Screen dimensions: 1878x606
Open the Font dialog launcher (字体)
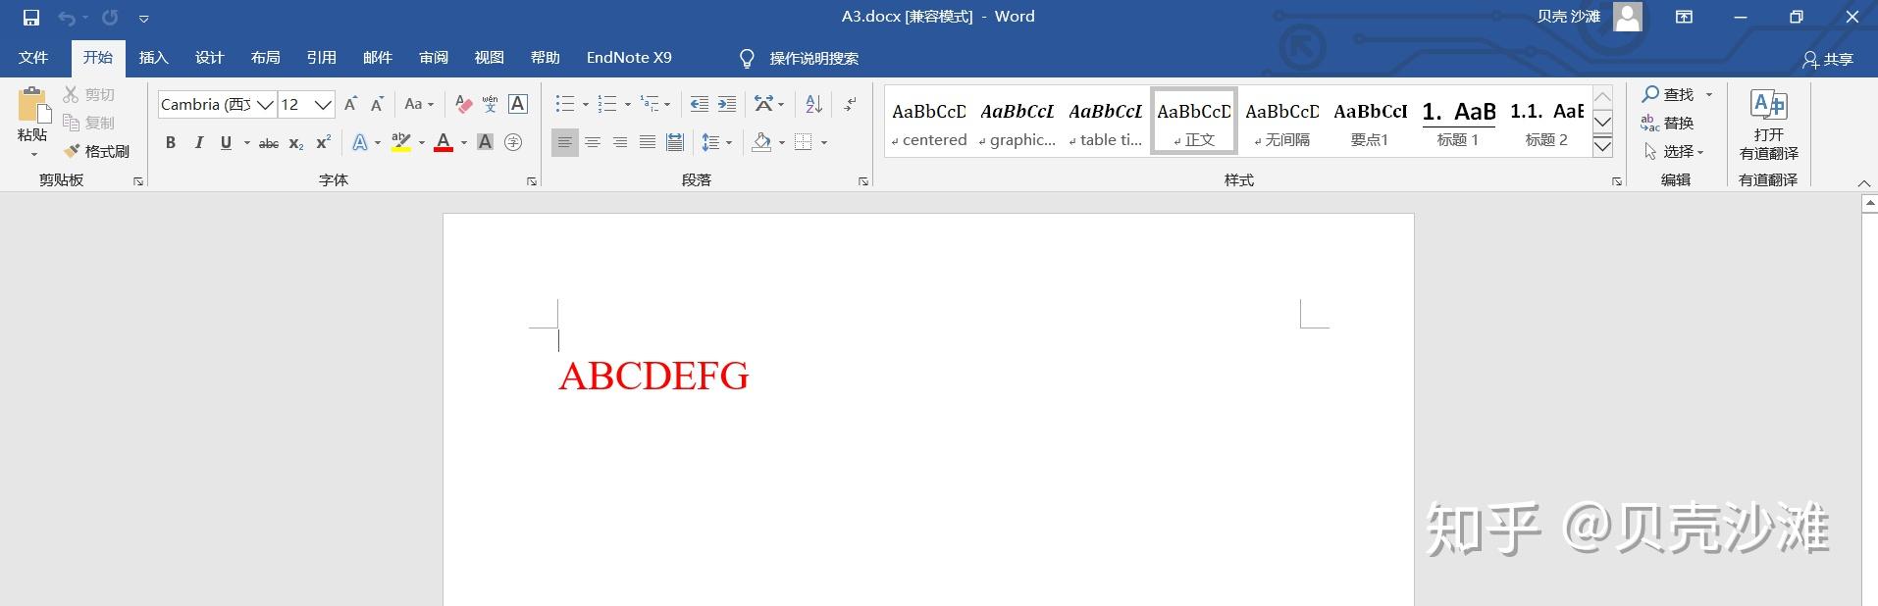click(532, 181)
